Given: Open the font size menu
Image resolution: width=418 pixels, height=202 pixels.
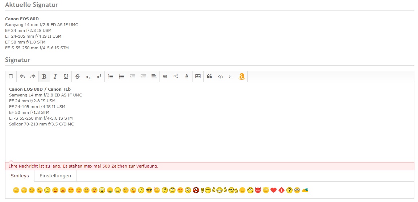Looking at the screenshot, I should pyautogui.click(x=176, y=77).
